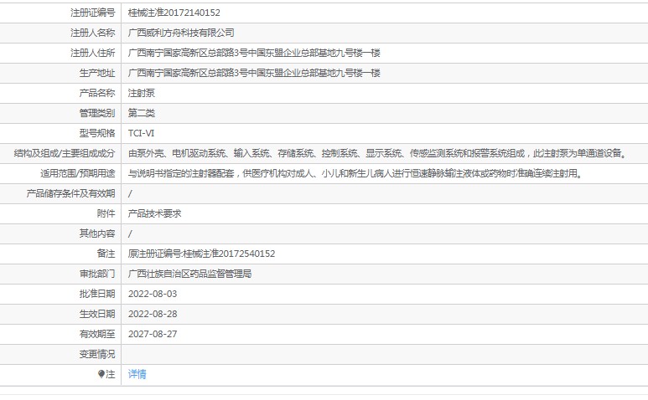This screenshot has height=400, width=648.
Task: Select product name 注射泵
Action: coord(142,93)
